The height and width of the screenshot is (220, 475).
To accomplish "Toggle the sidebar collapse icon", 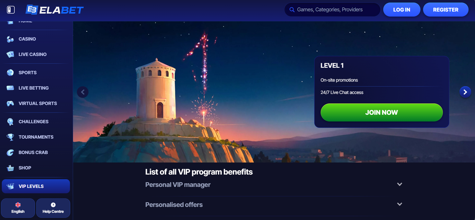I will [11, 10].
